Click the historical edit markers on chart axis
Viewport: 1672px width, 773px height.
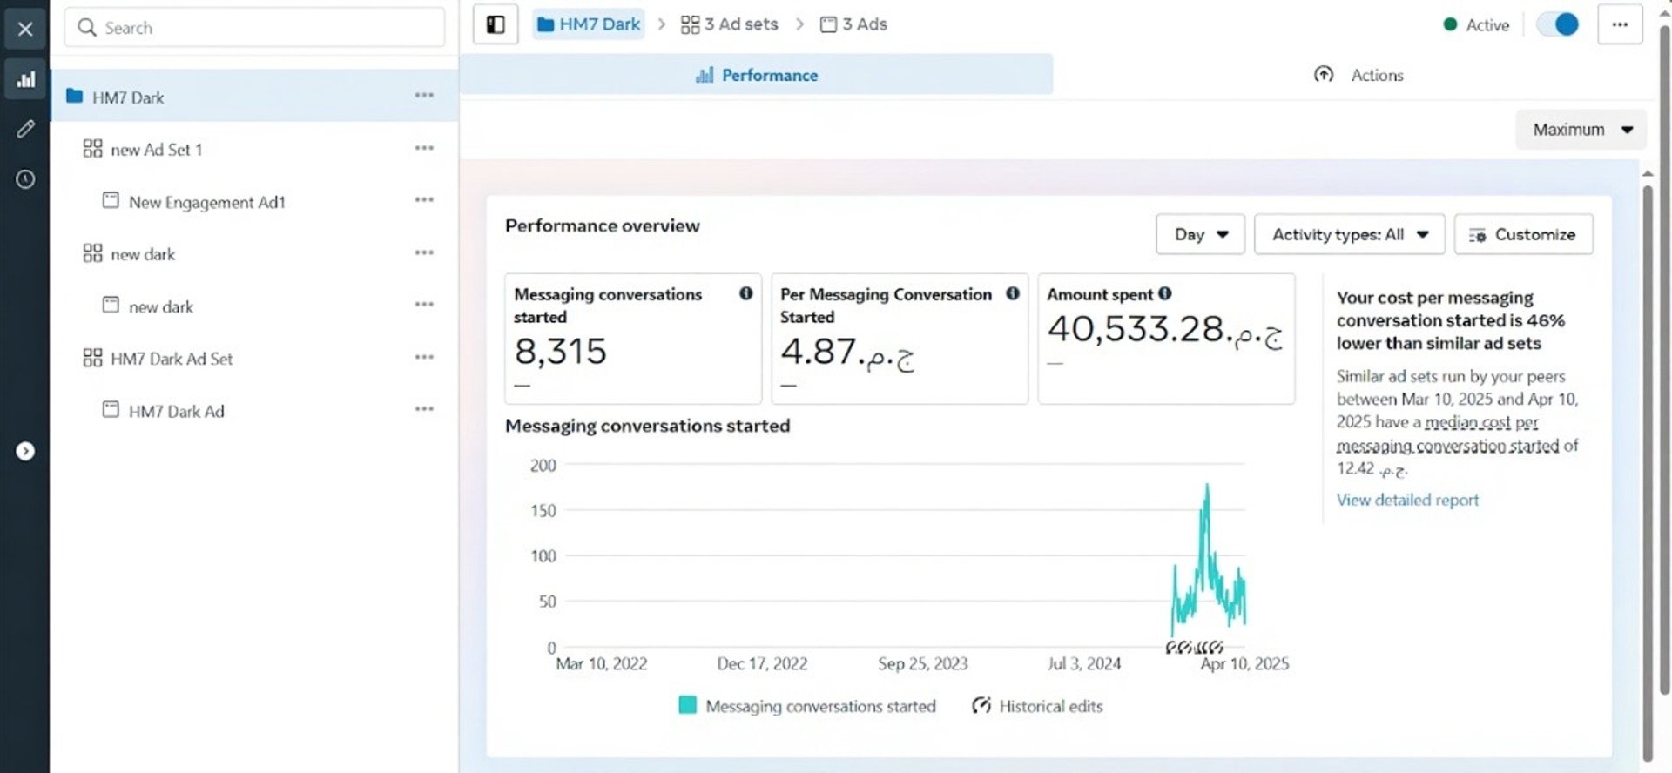[x=1194, y=647]
